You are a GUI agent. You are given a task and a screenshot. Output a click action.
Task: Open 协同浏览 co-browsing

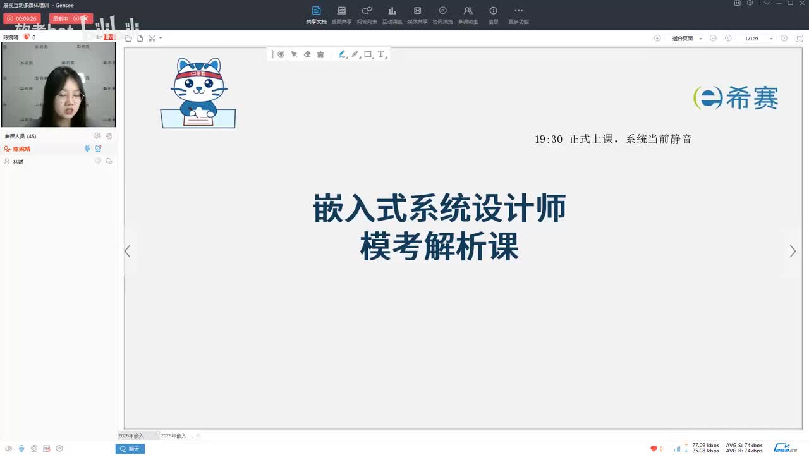[x=442, y=15]
